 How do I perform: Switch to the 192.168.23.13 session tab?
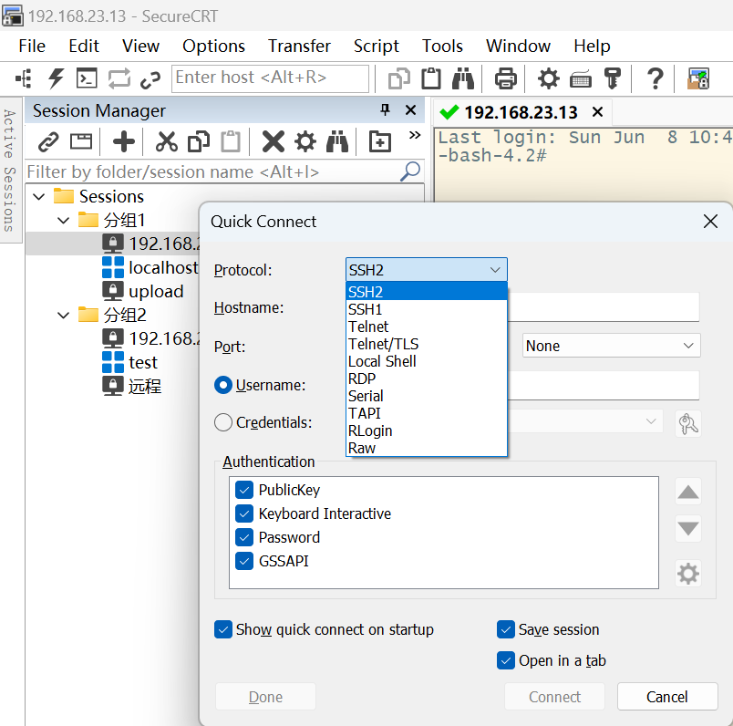(x=521, y=112)
